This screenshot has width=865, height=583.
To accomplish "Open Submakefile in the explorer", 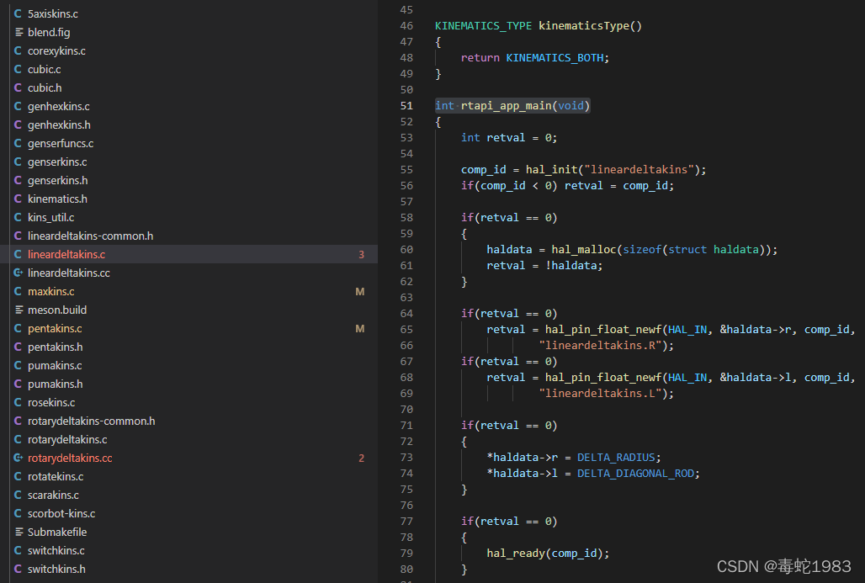I will point(57,532).
